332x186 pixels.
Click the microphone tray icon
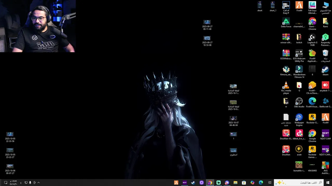(30, 183)
